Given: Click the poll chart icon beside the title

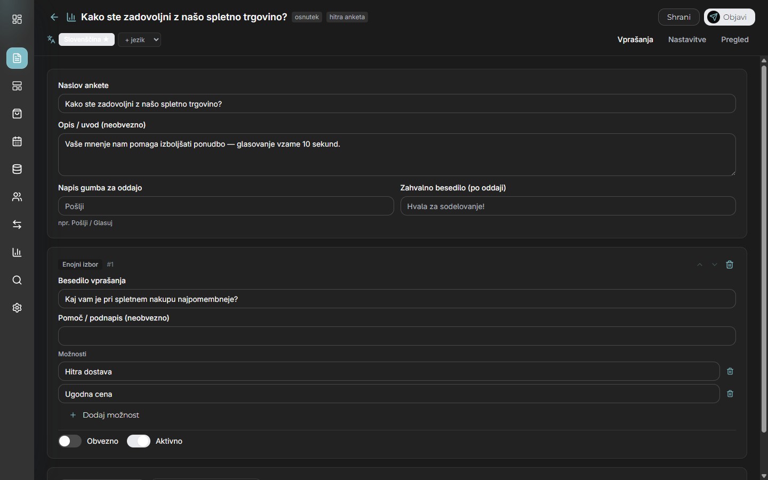Looking at the screenshot, I should coord(71,17).
